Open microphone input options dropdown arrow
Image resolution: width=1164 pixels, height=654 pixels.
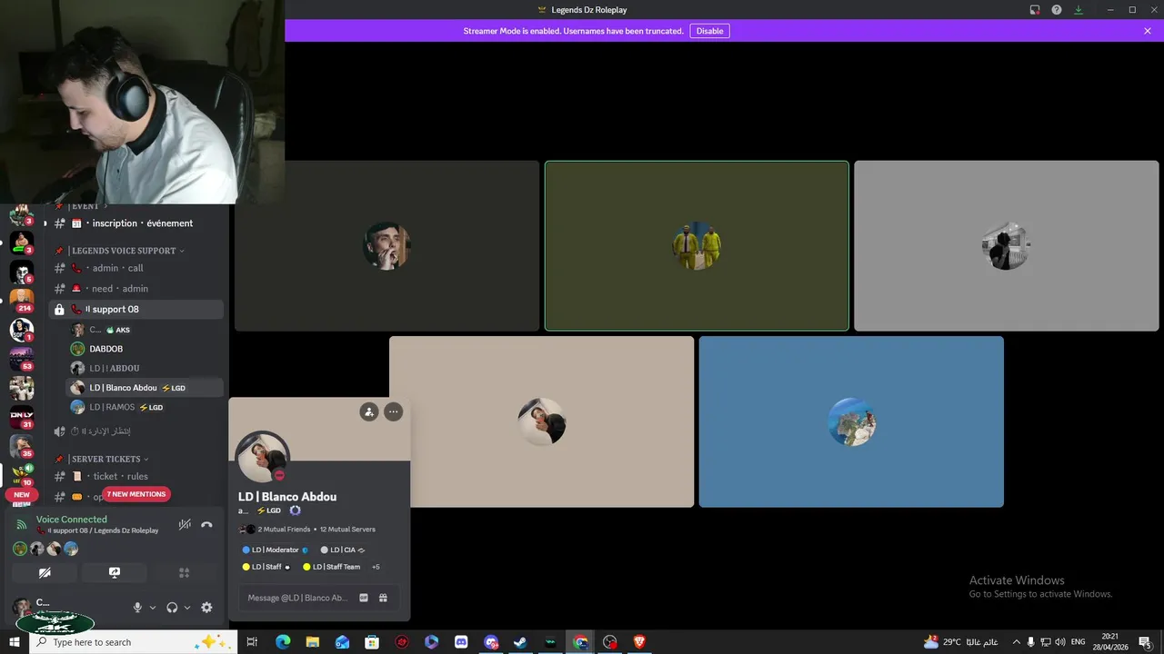pos(153,608)
